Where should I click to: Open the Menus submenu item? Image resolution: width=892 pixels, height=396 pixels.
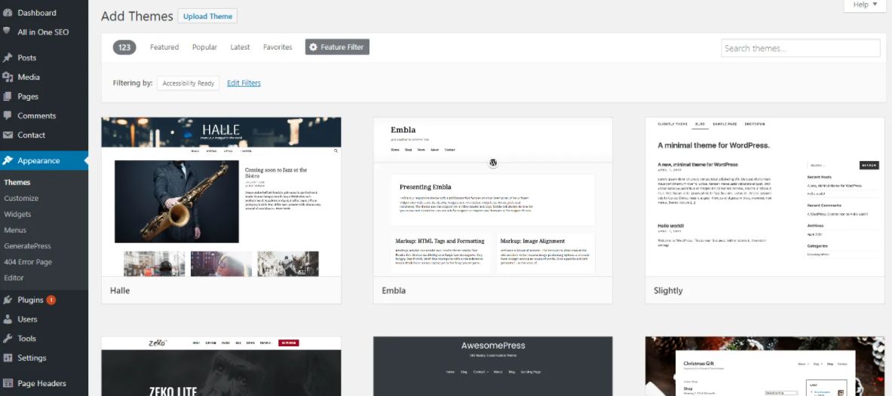pyautogui.click(x=15, y=230)
